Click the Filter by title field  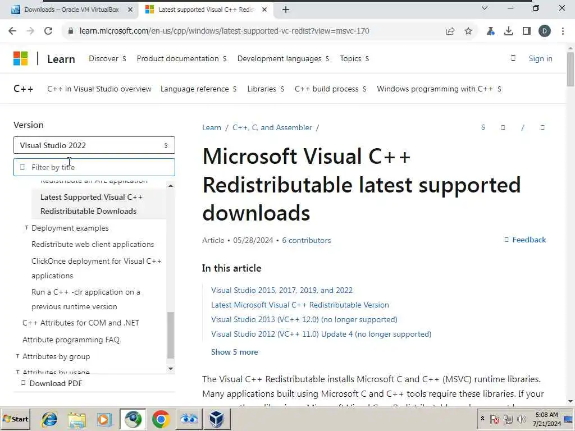pos(94,167)
